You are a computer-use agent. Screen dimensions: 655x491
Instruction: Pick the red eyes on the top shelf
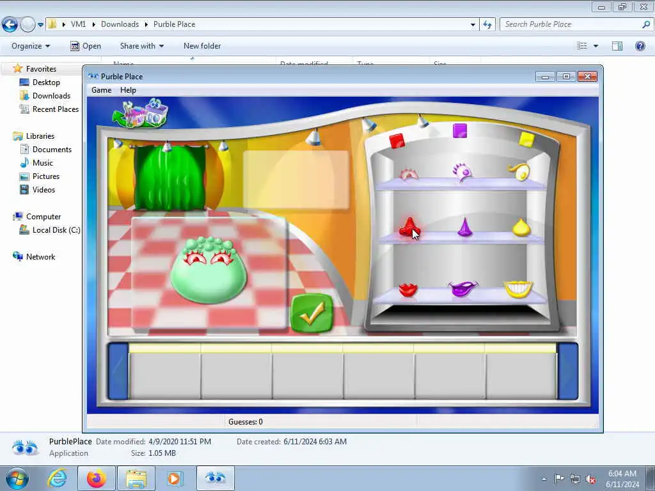[409, 174]
